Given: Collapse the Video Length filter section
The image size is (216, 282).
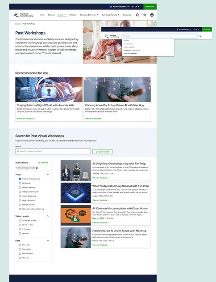Looking at the screenshot, I should click(48, 216).
